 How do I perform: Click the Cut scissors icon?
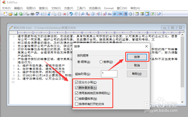(x=49, y=14)
